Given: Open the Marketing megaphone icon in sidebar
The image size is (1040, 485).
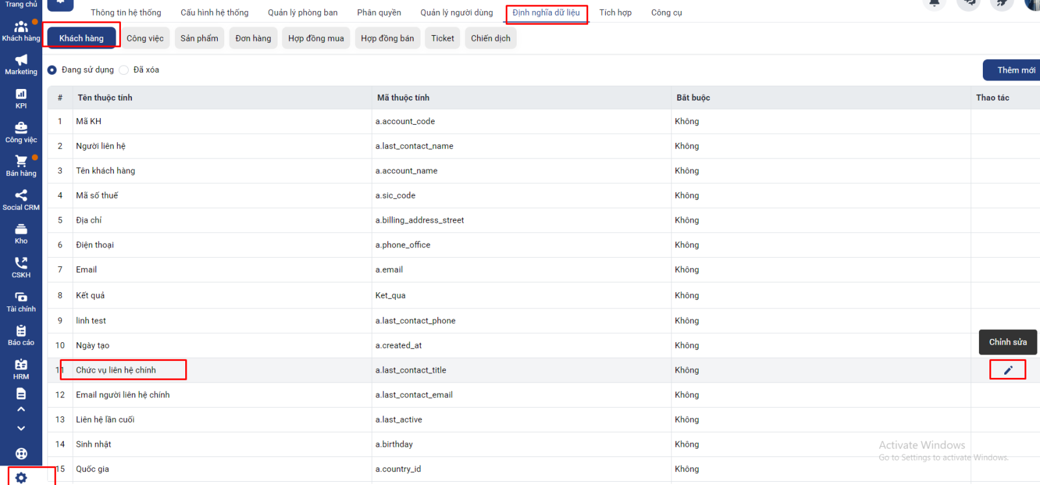Looking at the screenshot, I should point(21,60).
